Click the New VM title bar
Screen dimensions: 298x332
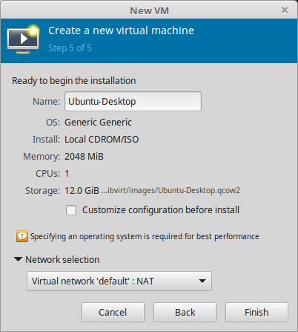pos(149,10)
